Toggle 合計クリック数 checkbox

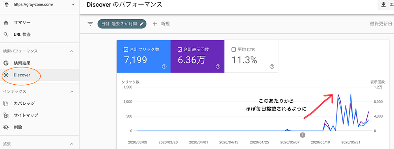click(126, 49)
